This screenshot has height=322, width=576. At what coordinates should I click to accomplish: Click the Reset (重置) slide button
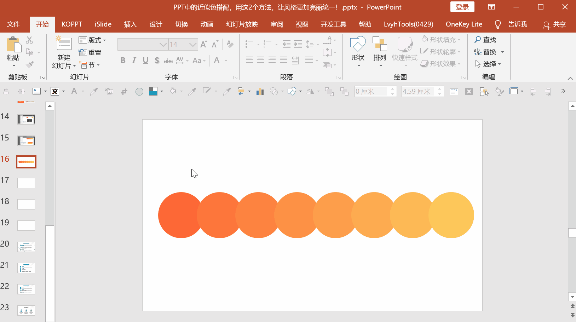coord(91,52)
